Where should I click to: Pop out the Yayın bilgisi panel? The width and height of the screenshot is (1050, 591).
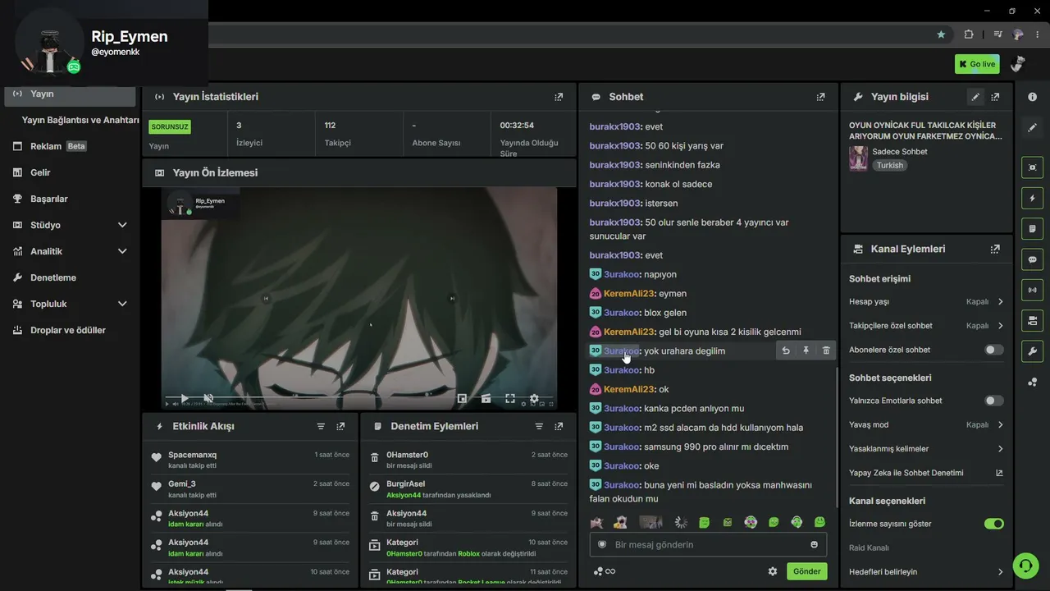995,97
